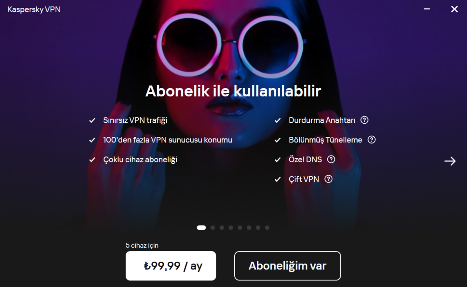This screenshot has height=287, width=467.
Task: Minimize the Kaspersky VPN window
Action: click(427, 9)
